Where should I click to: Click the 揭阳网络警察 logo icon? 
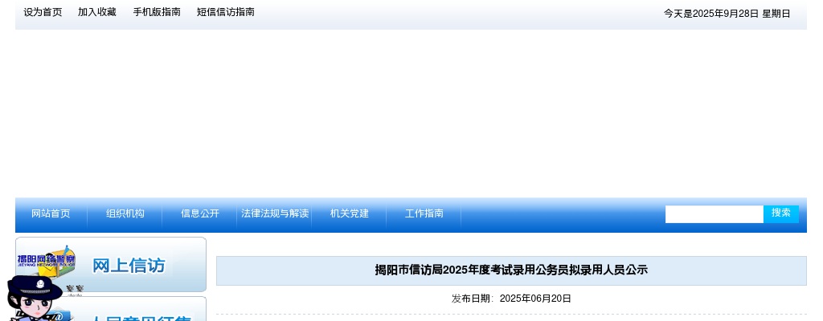pos(46,259)
